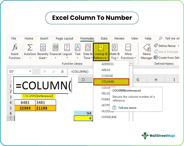Switch to the Home tab
Image resolution: width=184 pixels, height=146 pixels.
click(29, 38)
